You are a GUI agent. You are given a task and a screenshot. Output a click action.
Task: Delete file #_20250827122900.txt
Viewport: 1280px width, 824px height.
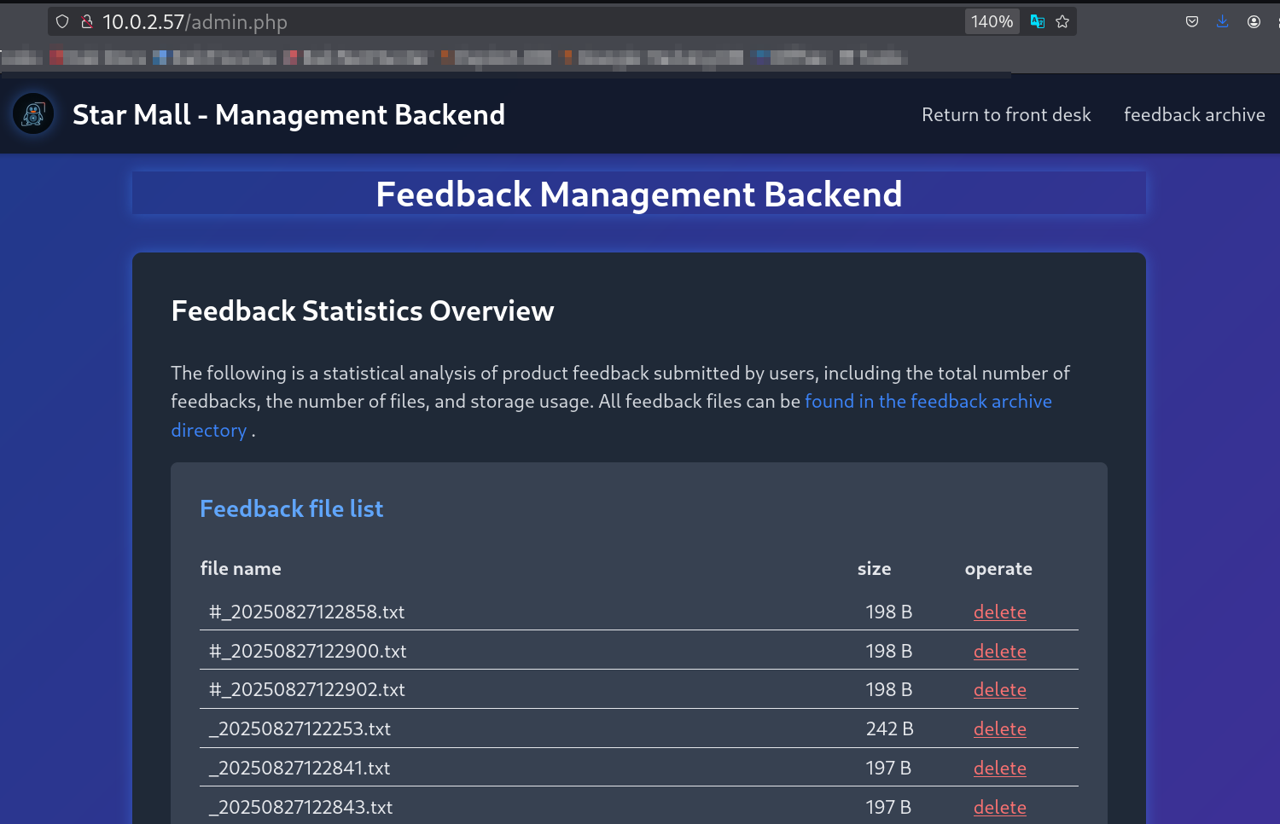click(999, 651)
